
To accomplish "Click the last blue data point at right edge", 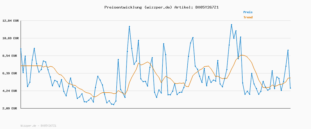I will (290, 88).
